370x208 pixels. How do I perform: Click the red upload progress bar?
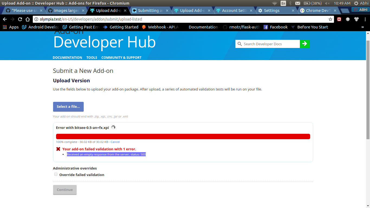point(183,136)
